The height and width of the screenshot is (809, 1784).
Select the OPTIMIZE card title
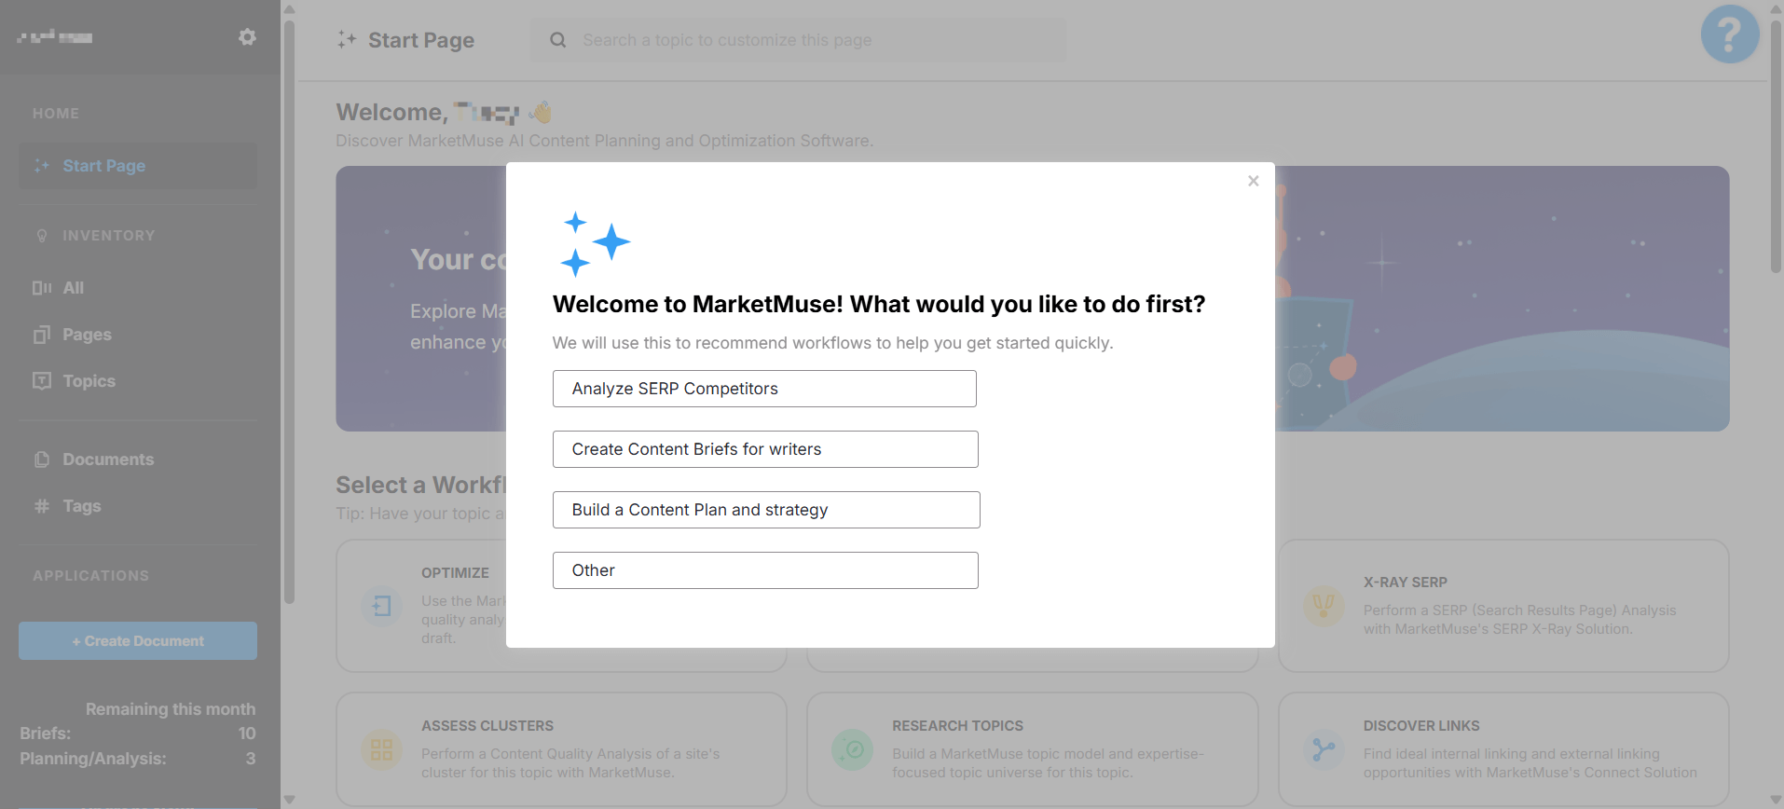[455, 573]
